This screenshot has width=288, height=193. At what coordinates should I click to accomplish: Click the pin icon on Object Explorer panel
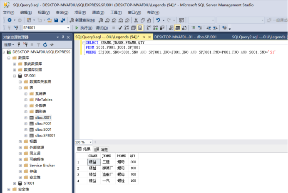point(63,37)
